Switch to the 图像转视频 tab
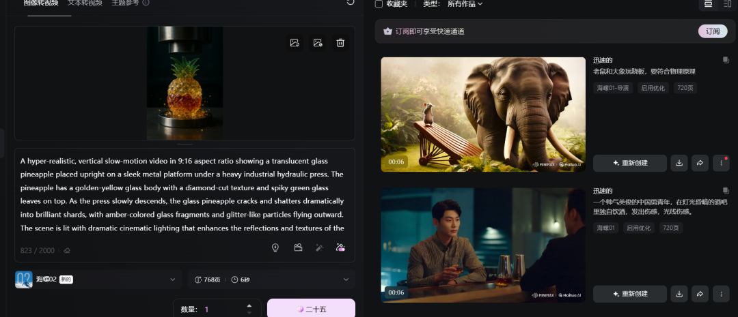 click(41, 3)
